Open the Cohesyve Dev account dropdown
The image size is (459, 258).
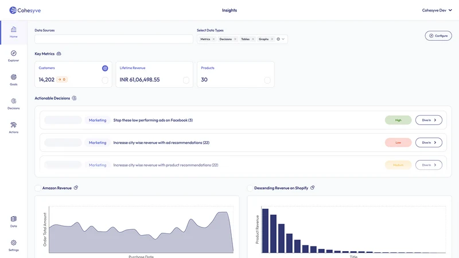click(x=437, y=10)
